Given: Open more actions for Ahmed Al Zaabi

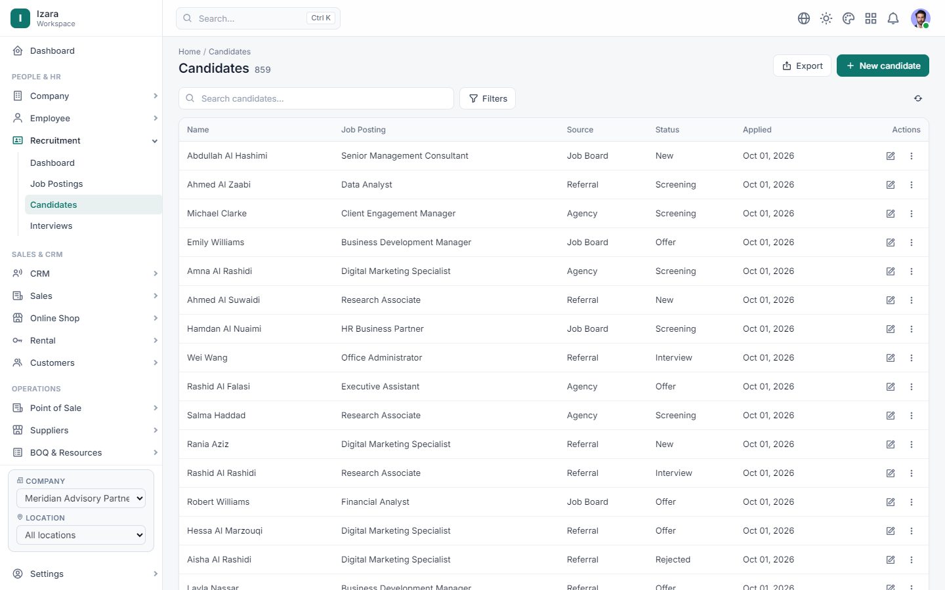Looking at the screenshot, I should pyautogui.click(x=912, y=185).
